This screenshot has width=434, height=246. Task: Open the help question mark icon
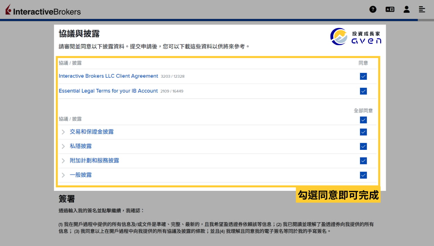[373, 9]
